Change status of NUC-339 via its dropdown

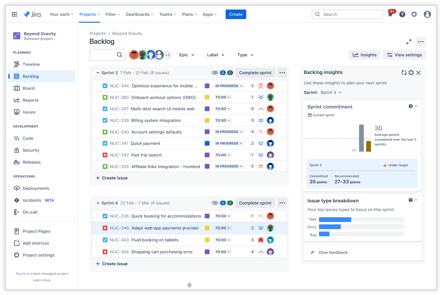coord(223,120)
